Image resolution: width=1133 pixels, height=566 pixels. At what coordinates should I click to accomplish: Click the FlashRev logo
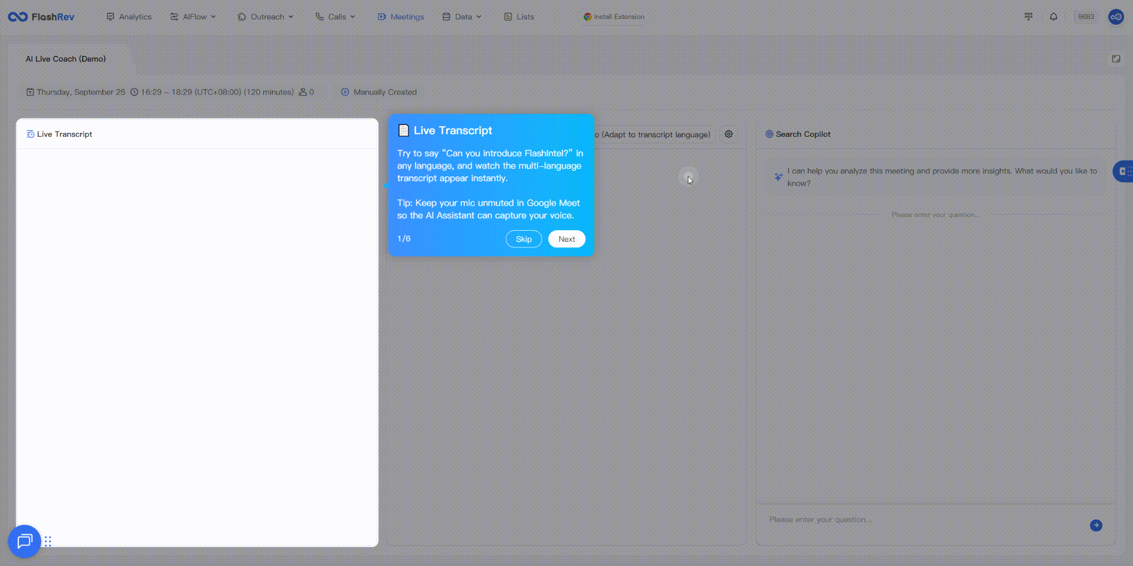pyautogui.click(x=41, y=17)
